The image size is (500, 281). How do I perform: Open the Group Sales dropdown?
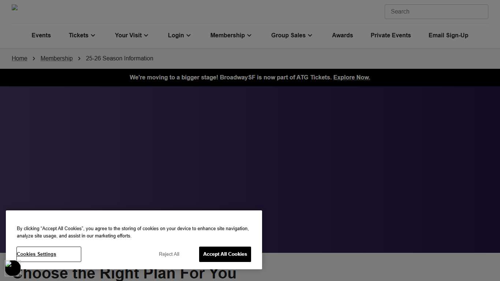291,35
